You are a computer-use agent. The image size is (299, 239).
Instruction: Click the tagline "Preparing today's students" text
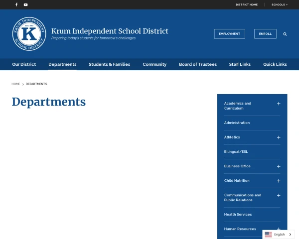click(94, 38)
